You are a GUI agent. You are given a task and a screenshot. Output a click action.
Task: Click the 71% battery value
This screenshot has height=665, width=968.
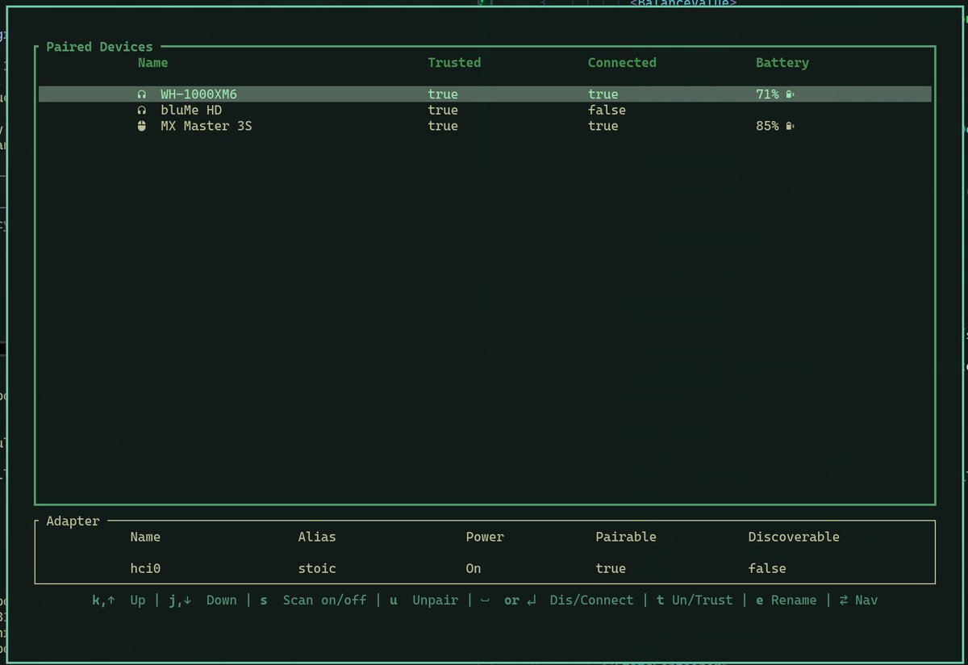click(x=767, y=94)
